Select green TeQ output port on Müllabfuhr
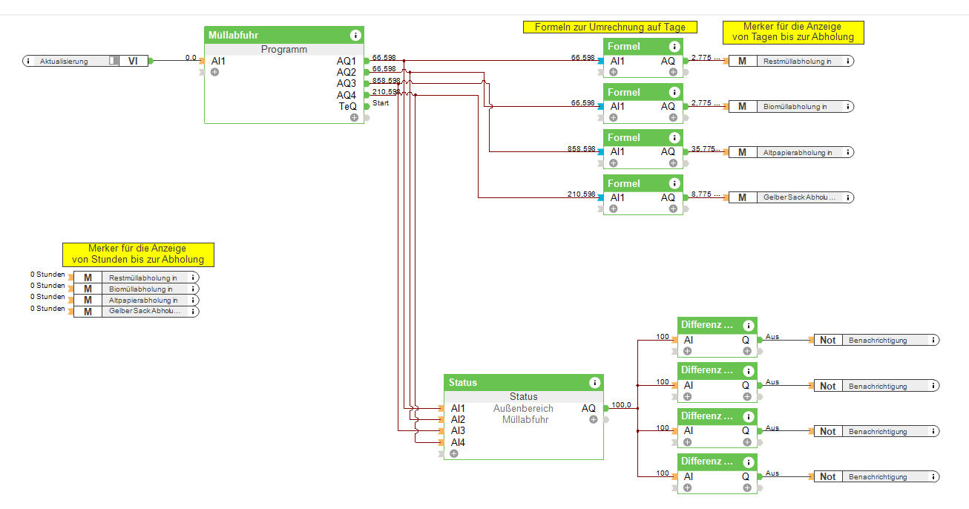Screen dimensions: 969x509 (x=367, y=106)
